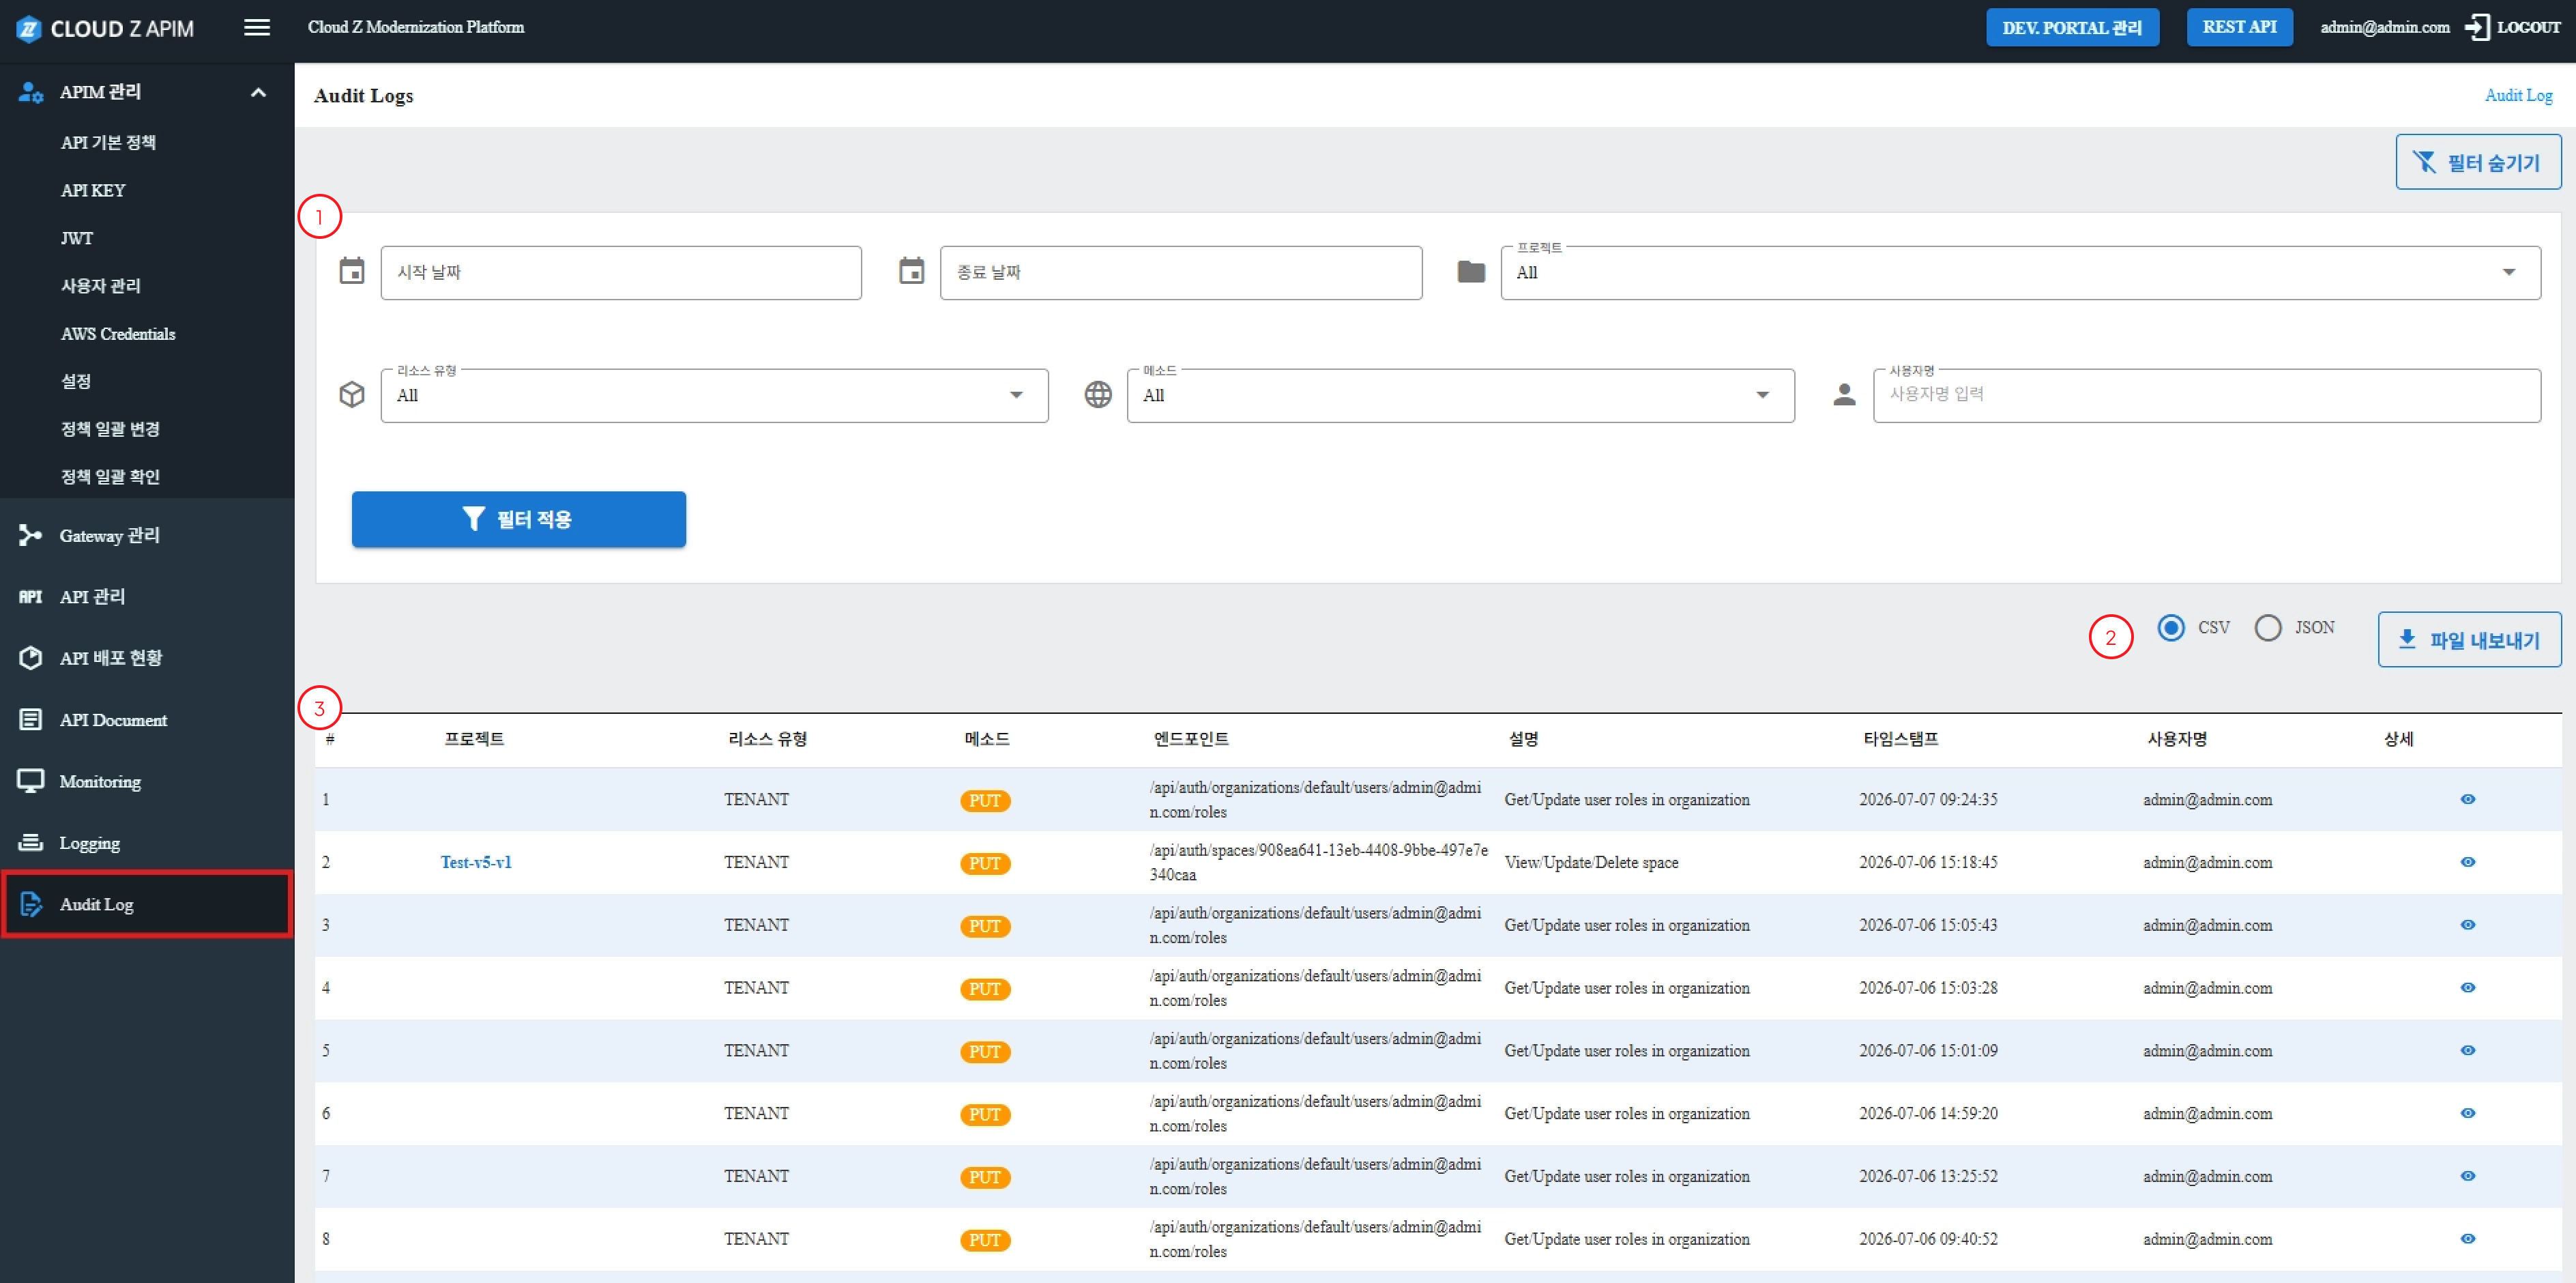Open the Test-v5-v1 project link
This screenshot has height=1283, width=2576.
pyautogui.click(x=476, y=862)
